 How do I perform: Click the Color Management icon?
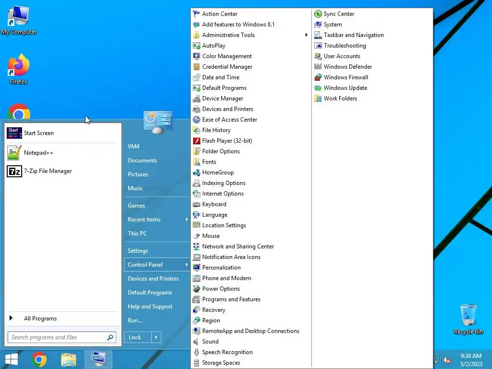click(x=197, y=56)
